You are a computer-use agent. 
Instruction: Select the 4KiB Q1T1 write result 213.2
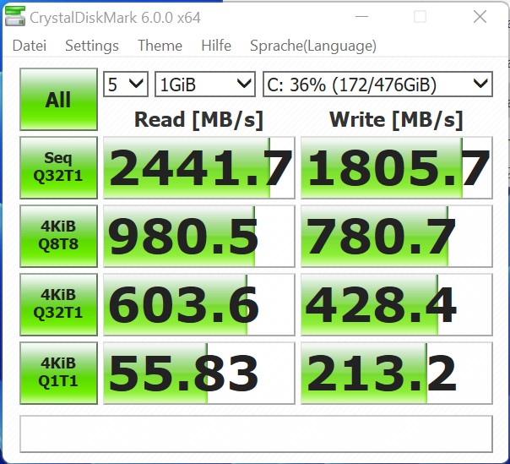point(397,373)
